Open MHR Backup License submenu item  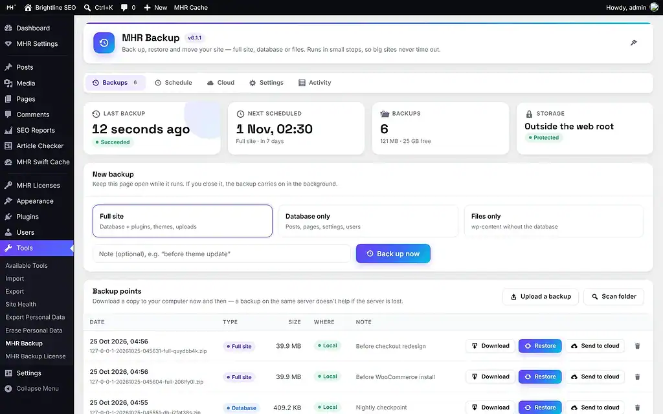36,356
